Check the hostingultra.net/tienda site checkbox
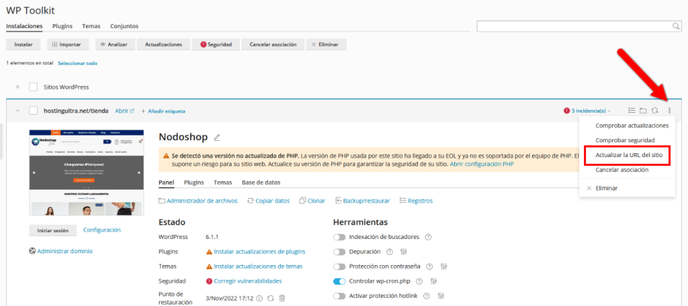The height and width of the screenshot is (306, 688). [x=33, y=111]
